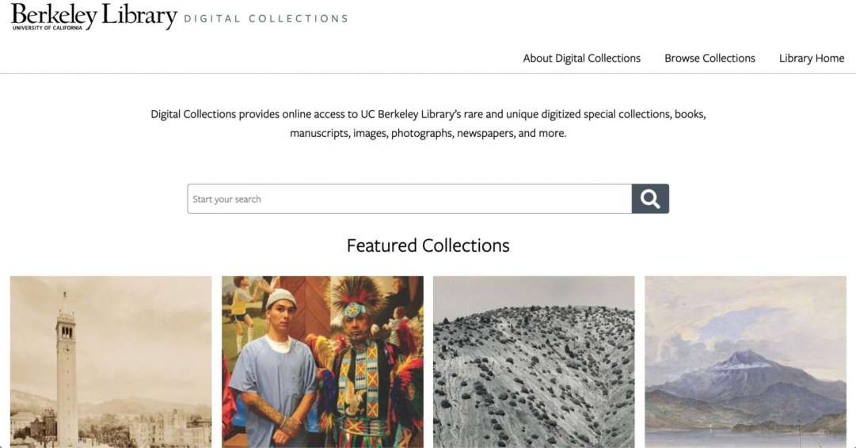Open the Campanile tower sepia photo collection
Screen dimensions: 856x448
click(x=111, y=362)
